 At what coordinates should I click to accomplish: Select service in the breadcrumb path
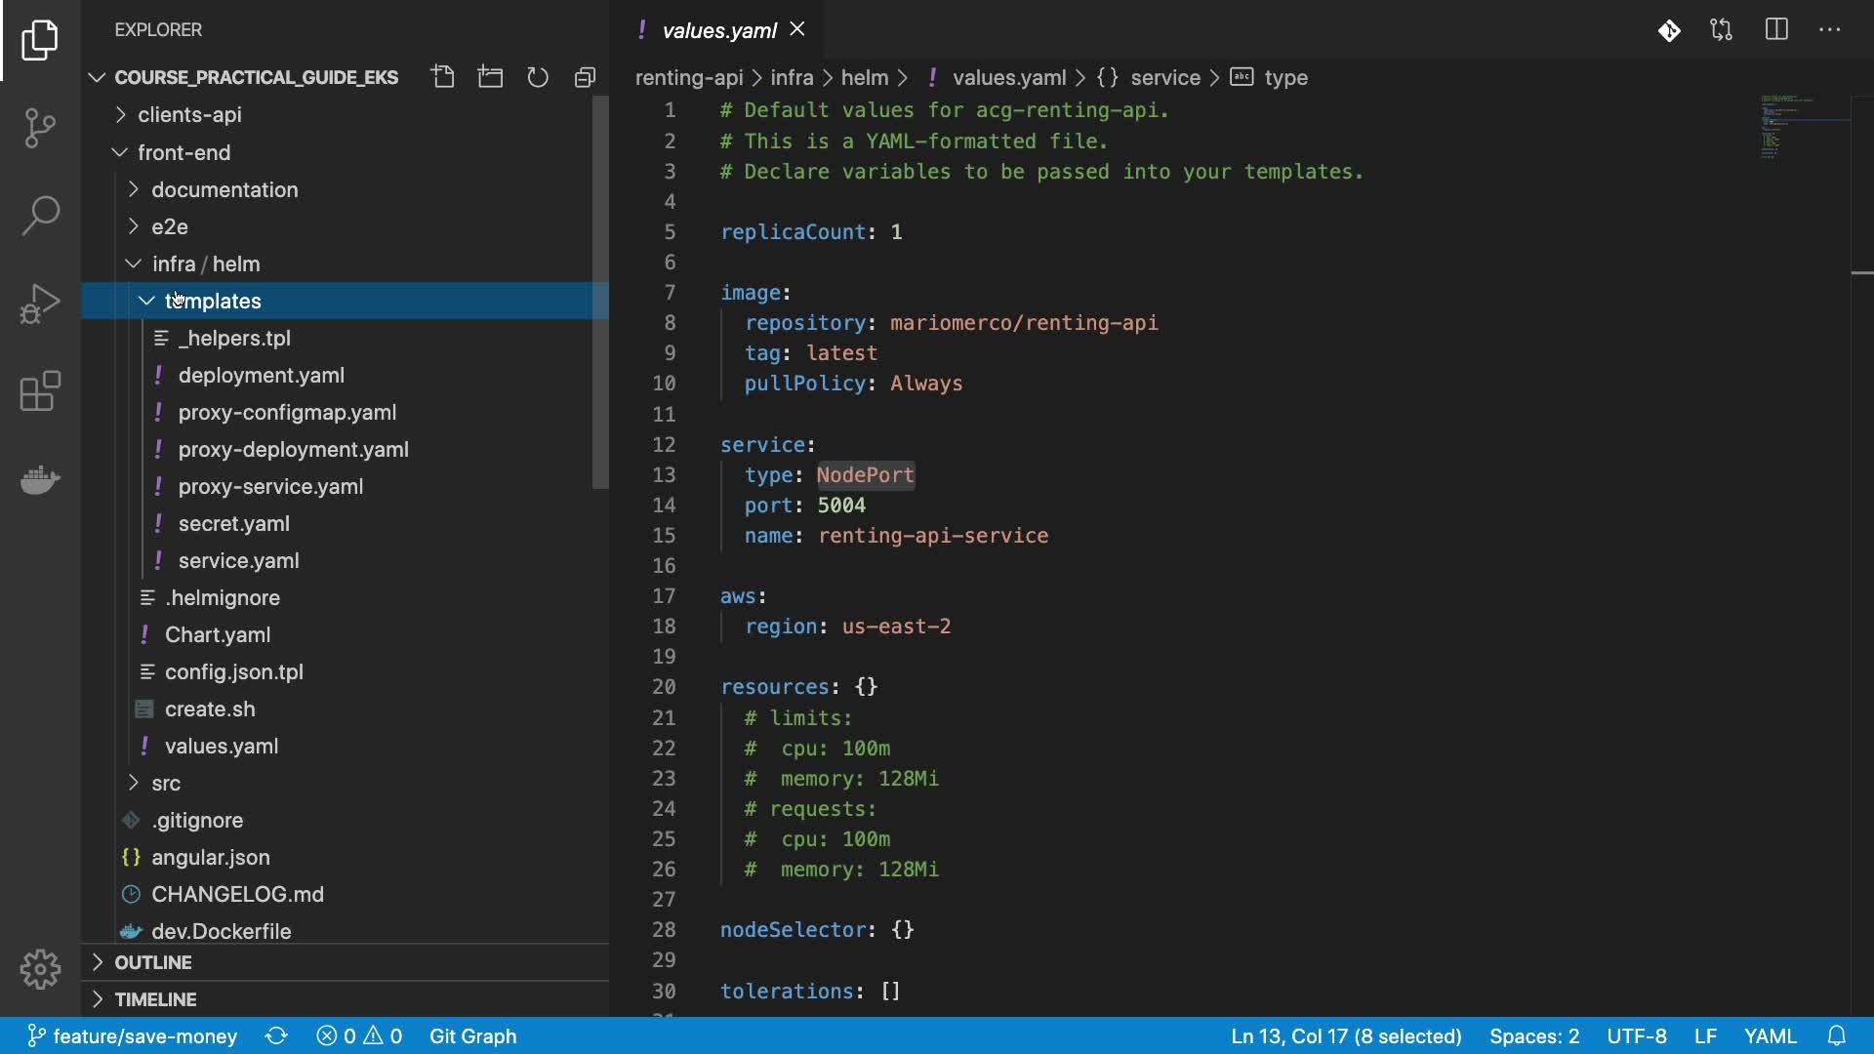coord(1164,77)
